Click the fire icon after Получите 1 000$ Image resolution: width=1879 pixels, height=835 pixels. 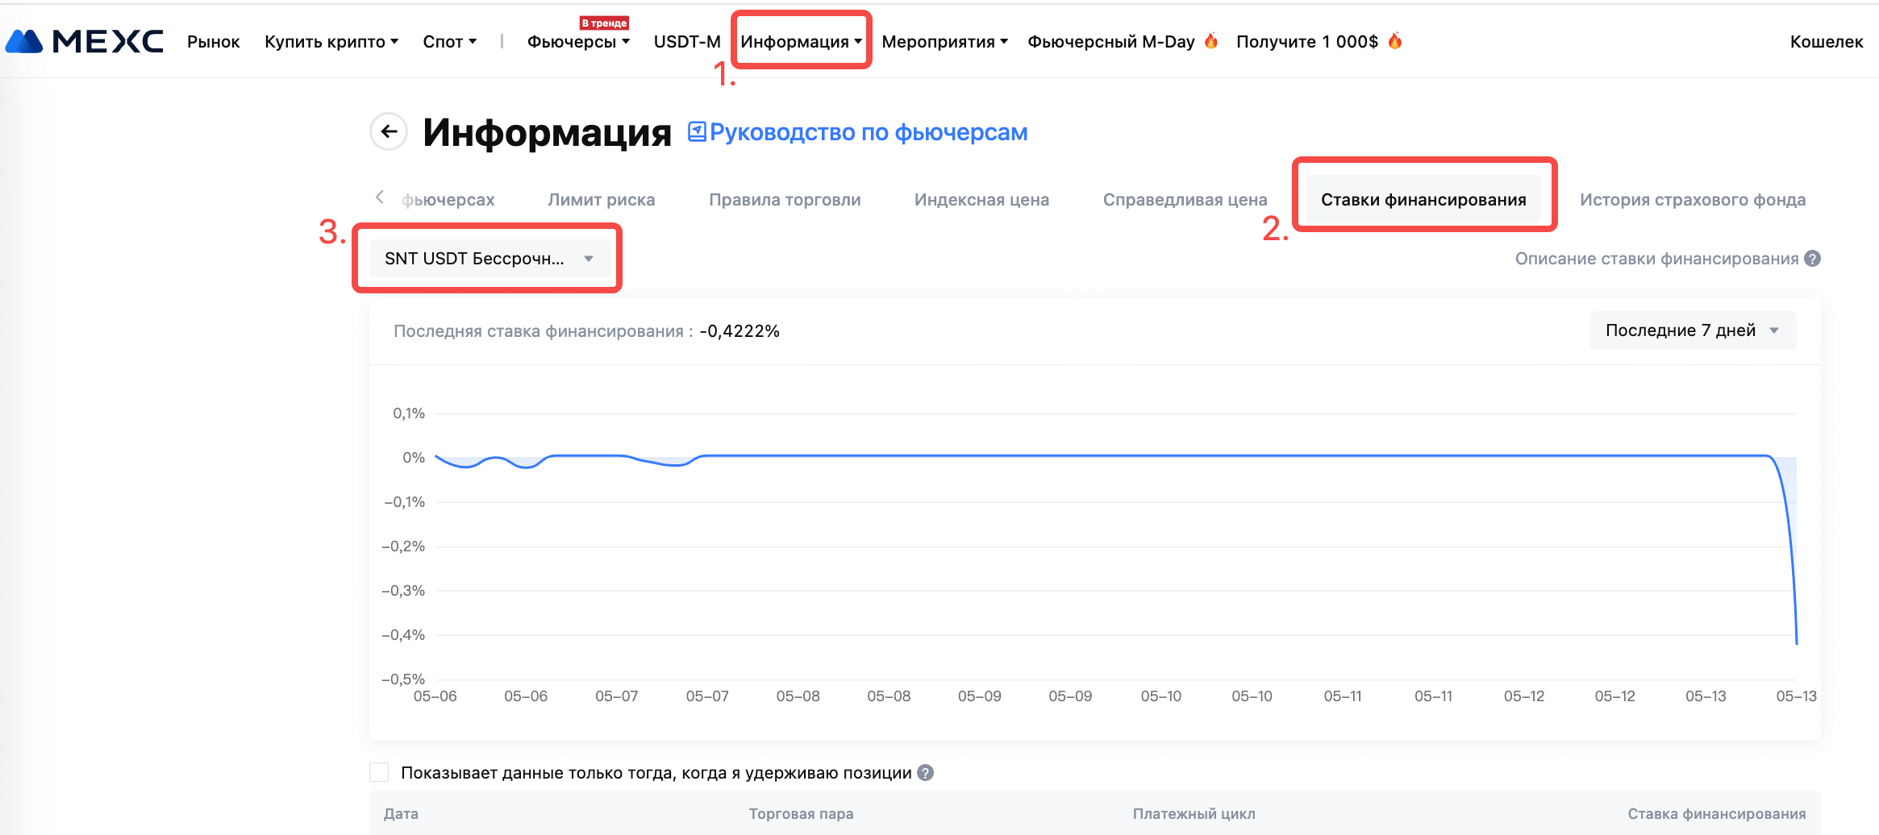1395,41
